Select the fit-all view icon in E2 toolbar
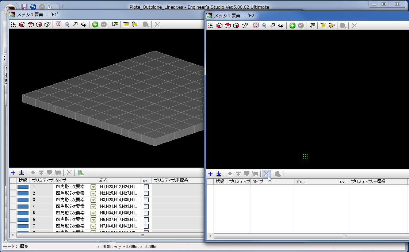The height and width of the screenshot is (252, 409). click(x=211, y=26)
